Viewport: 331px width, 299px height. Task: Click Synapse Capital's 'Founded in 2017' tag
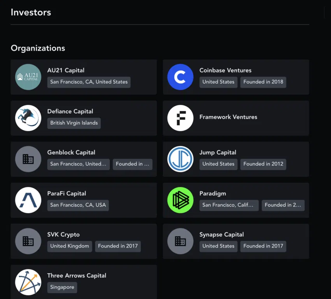tap(263, 246)
